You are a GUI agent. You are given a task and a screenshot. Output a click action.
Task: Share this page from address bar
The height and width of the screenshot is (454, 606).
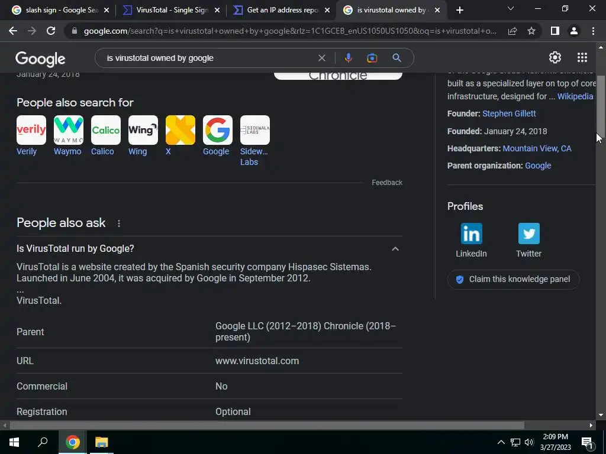click(x=512, y=31)
